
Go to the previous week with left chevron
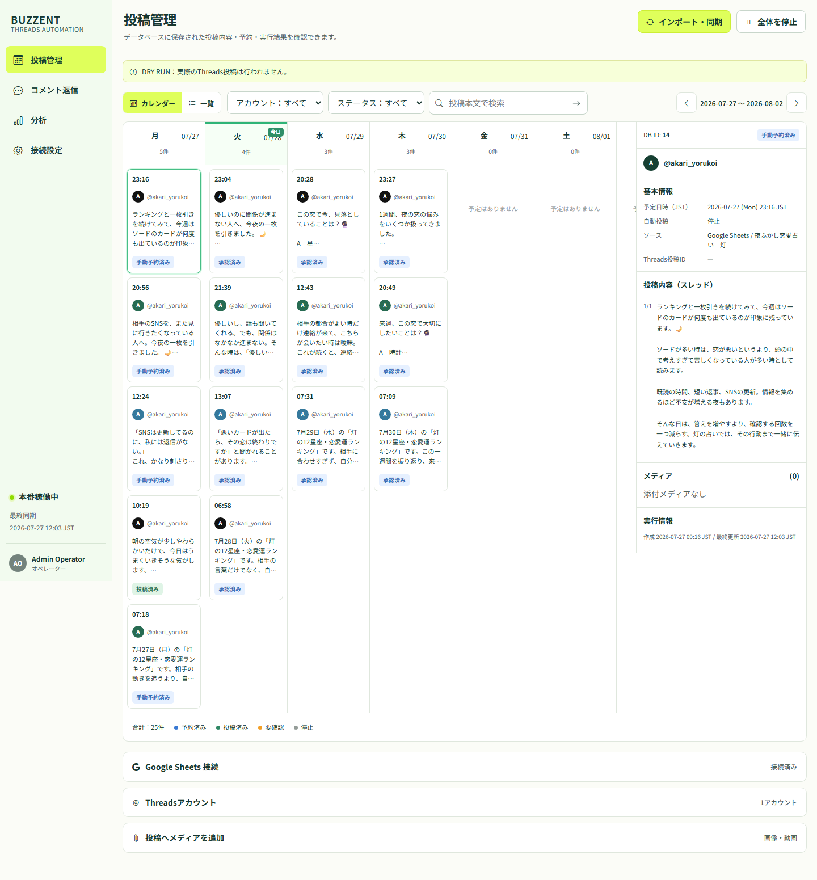tap(687, 103)
